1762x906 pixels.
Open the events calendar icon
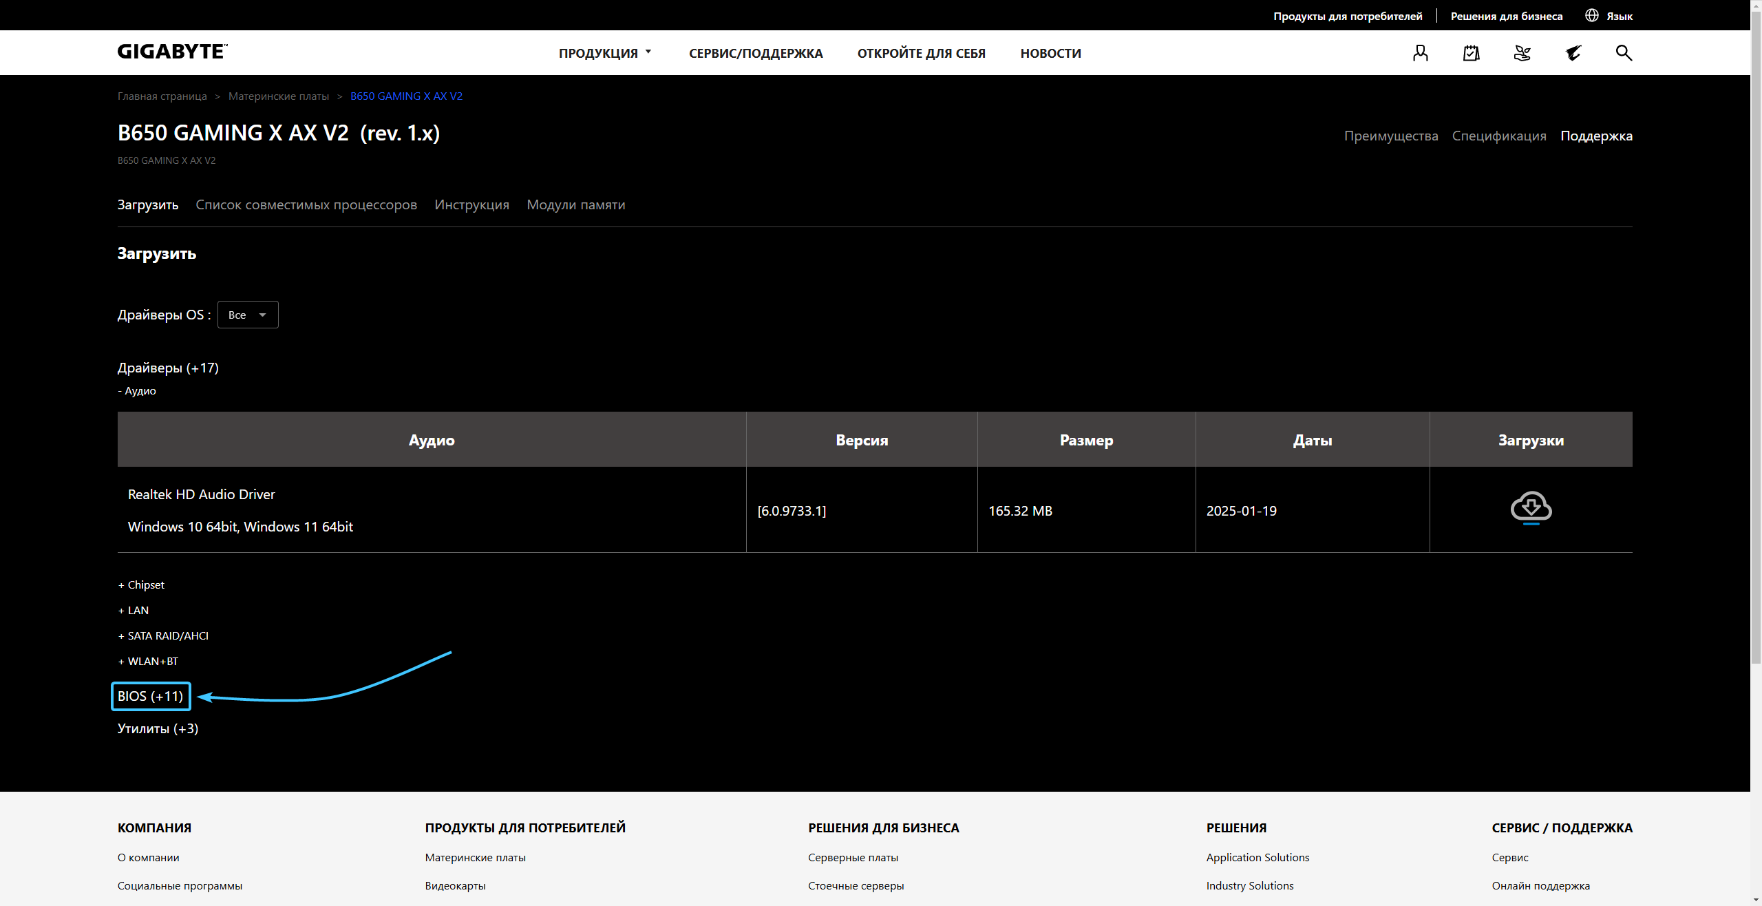1471,53
